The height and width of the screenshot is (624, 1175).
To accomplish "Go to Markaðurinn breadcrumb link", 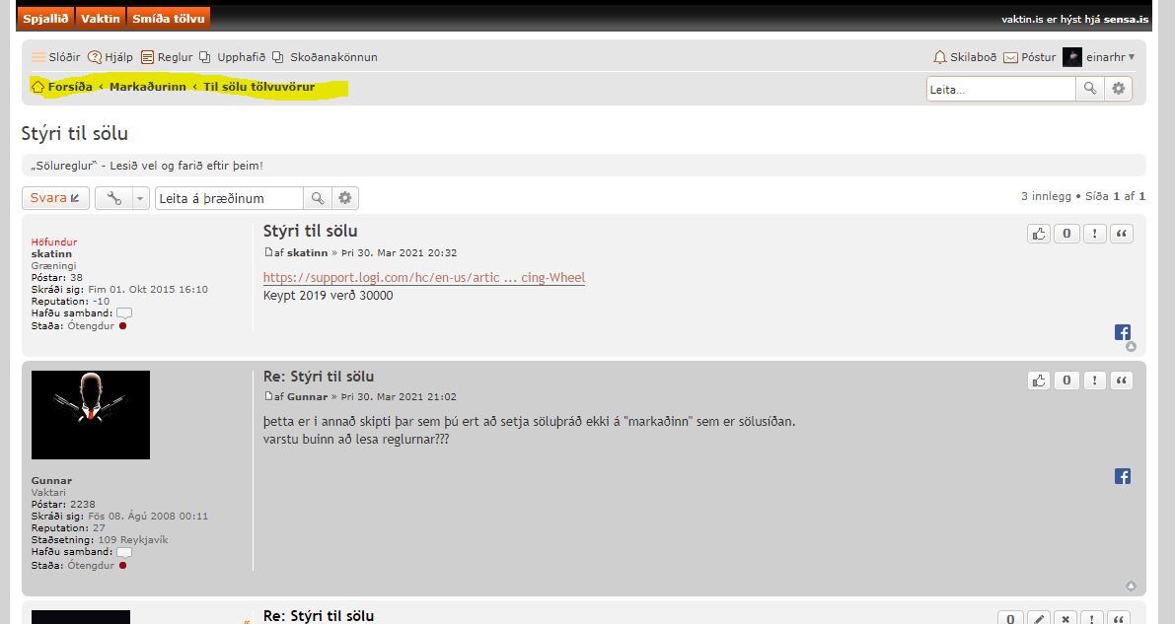I will click(x=147, y=87).
